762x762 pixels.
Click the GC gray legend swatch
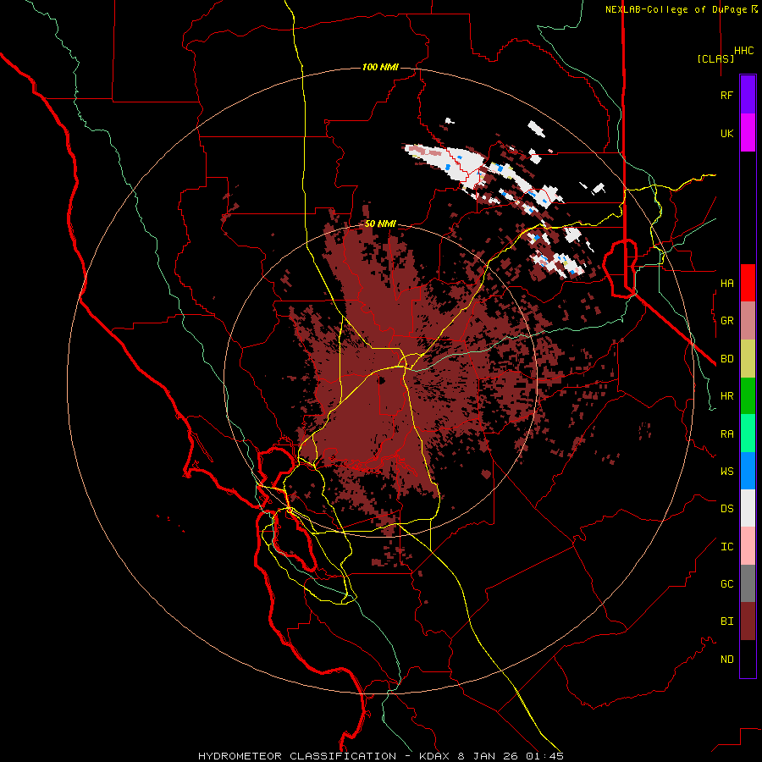tap(748, 583)
